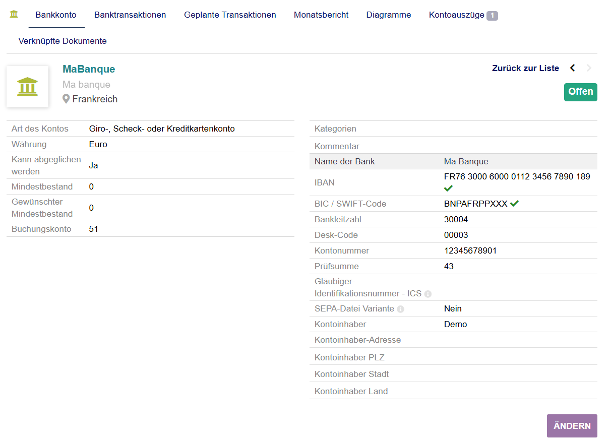The width and height of the screenshot is (611, 441).
Task: Click the green Offen status badge
Action: point(580,92)
